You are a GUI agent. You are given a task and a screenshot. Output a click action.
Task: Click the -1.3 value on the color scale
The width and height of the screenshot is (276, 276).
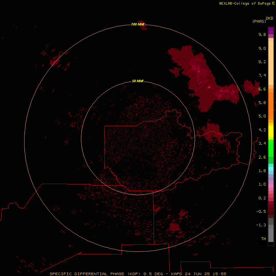pos(261,225)
